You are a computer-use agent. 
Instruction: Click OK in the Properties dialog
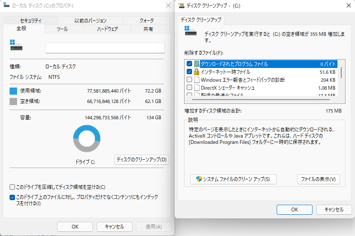click(x=75, y=227)
